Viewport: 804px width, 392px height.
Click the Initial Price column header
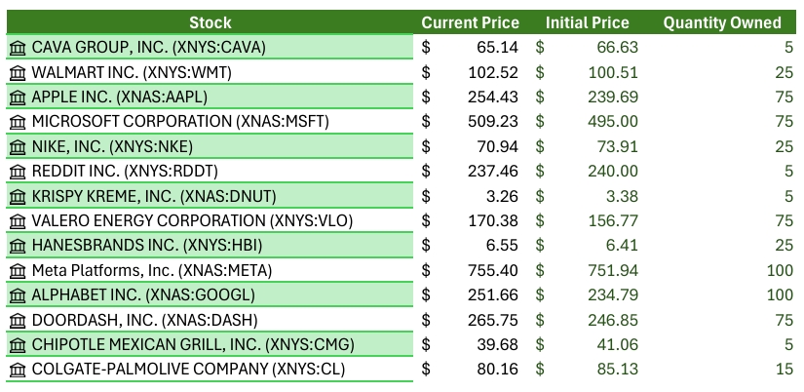tap(587, 22)
